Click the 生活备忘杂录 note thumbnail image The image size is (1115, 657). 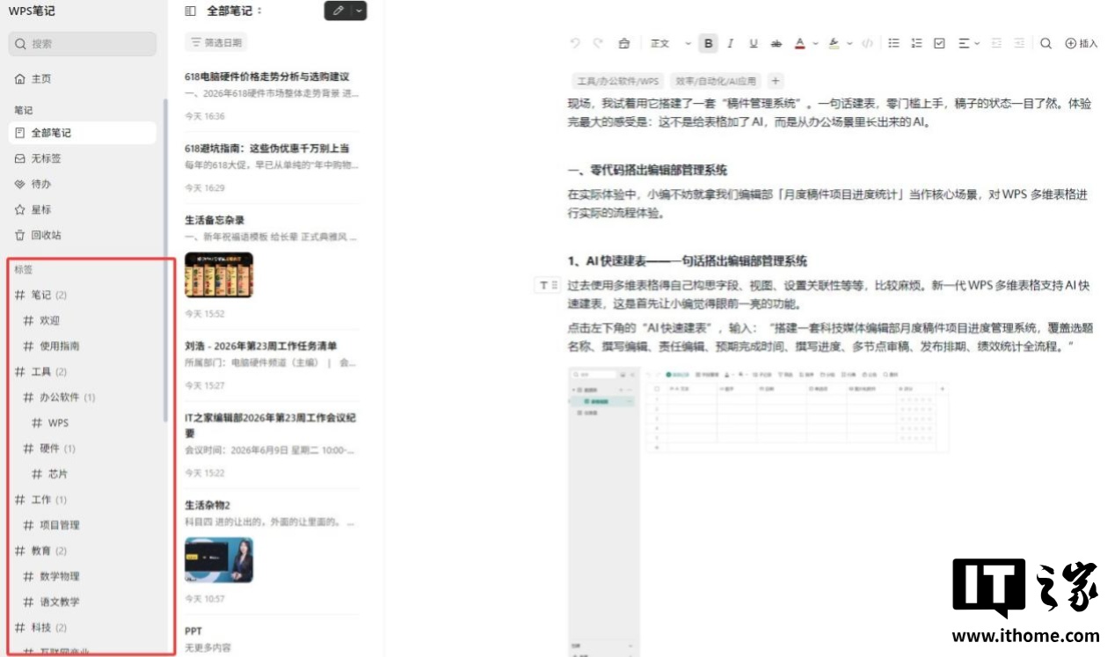[x=219, y=275]
